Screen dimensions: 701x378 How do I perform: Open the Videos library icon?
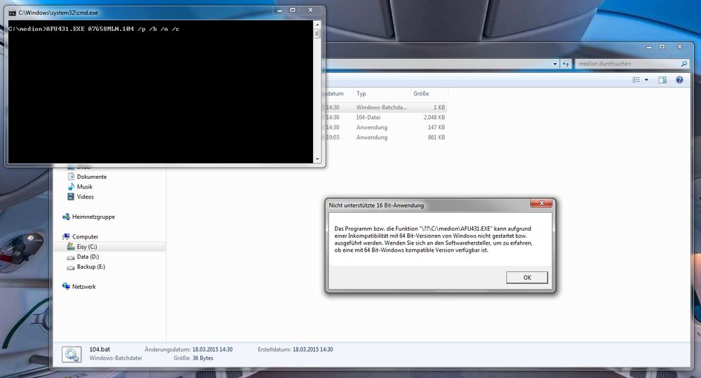(x=71, y=197)
